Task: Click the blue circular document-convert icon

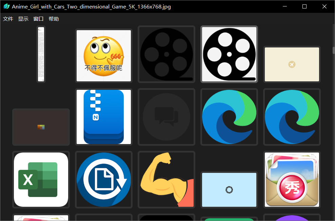Action: tap(103, 179)
